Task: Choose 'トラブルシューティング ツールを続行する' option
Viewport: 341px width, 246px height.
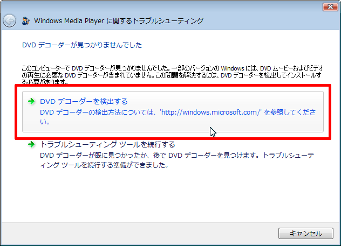Action: [173, 155]
